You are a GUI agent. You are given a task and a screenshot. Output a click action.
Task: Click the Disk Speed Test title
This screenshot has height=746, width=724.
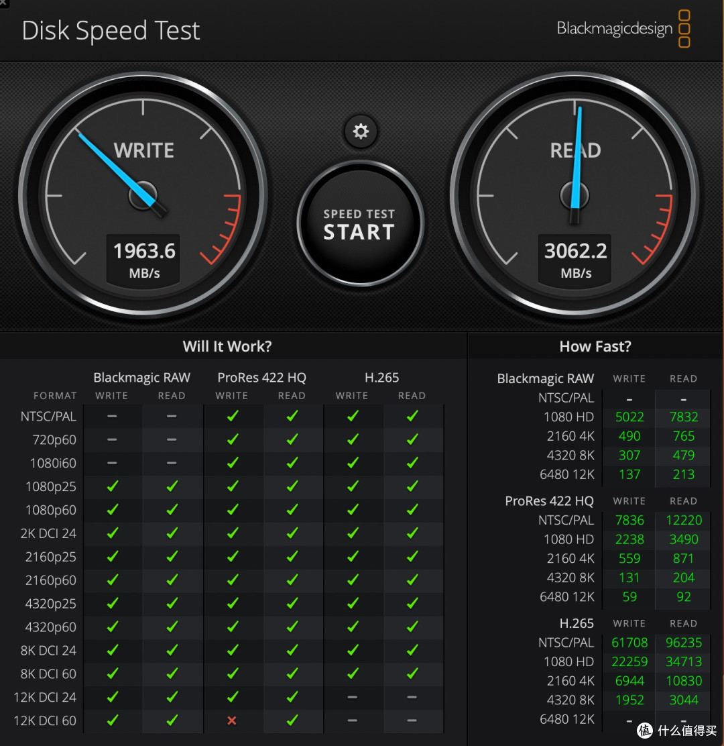111,32
